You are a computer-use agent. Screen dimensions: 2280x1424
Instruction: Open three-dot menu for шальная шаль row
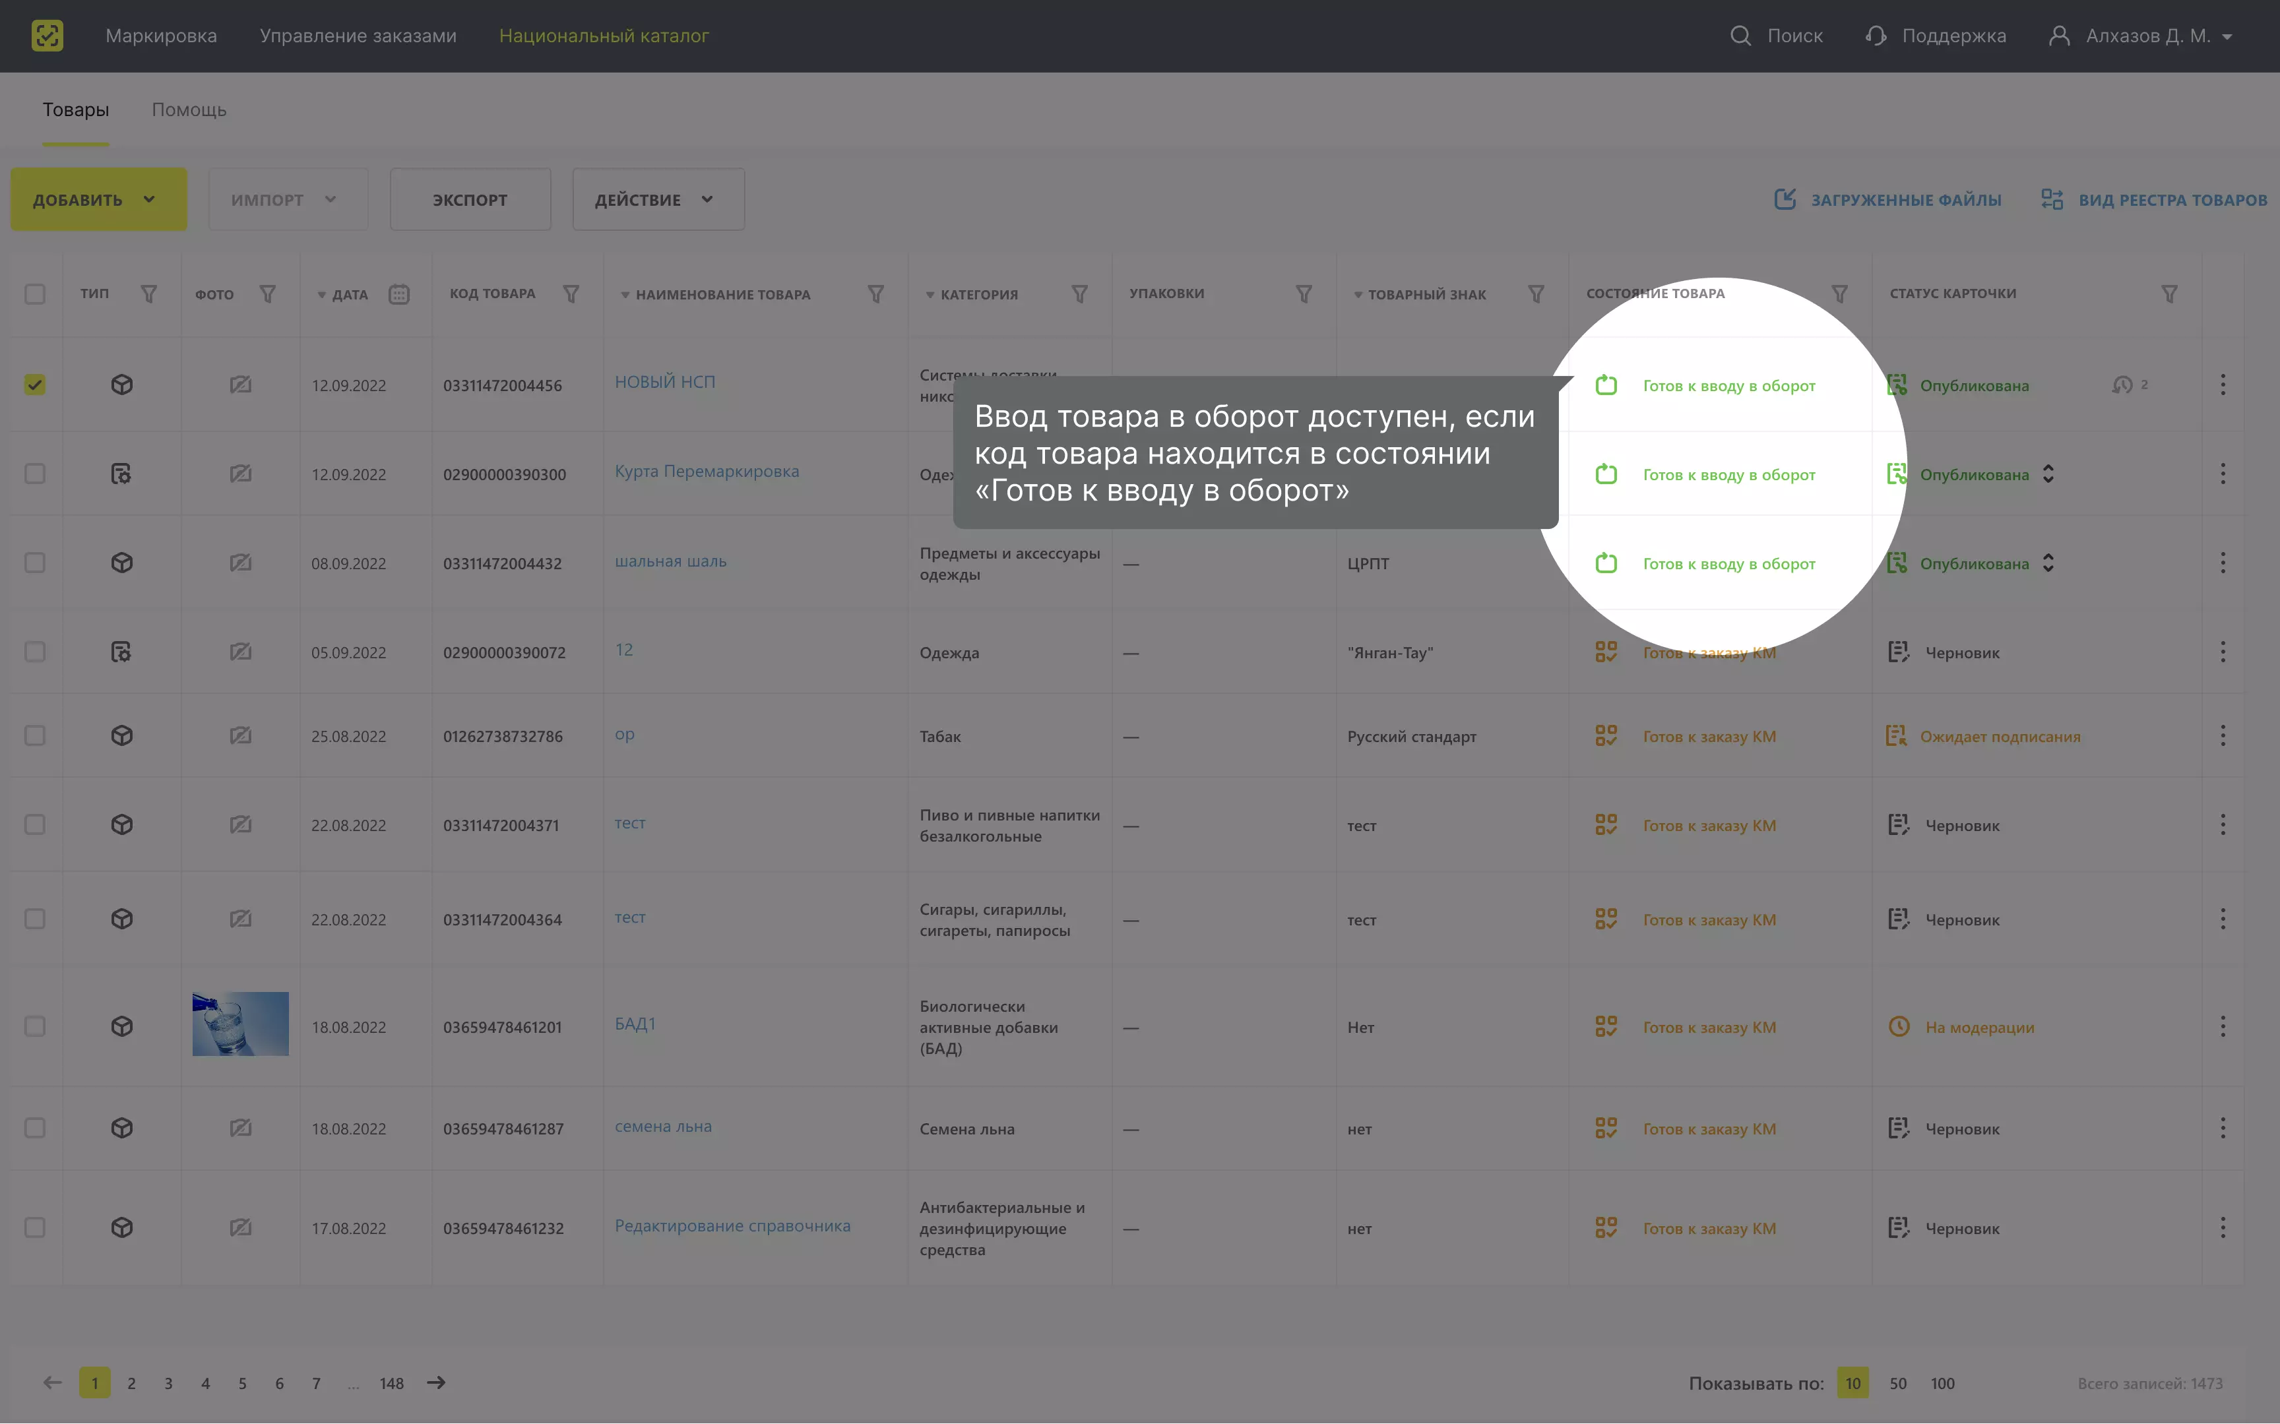(x=2223, y=563)
